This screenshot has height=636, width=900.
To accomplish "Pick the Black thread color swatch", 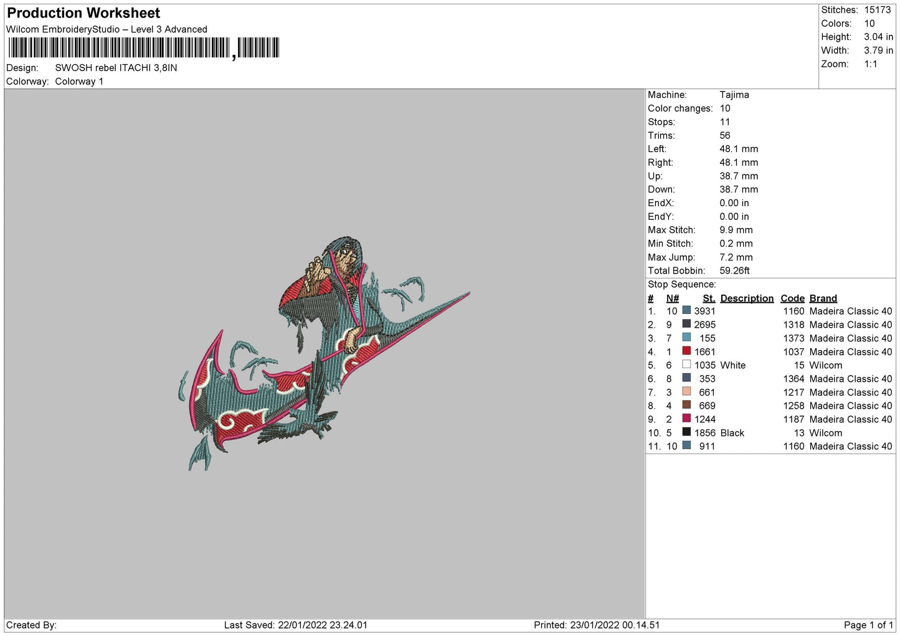I will click(686, 432).
